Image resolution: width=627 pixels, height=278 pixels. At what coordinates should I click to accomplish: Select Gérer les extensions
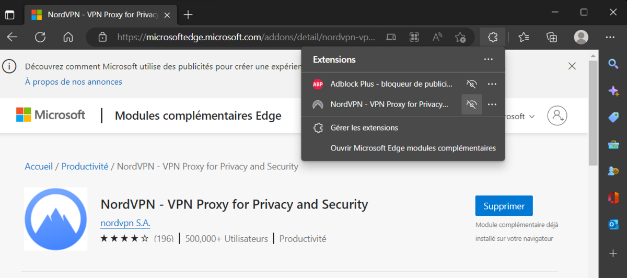pos(403,128)
